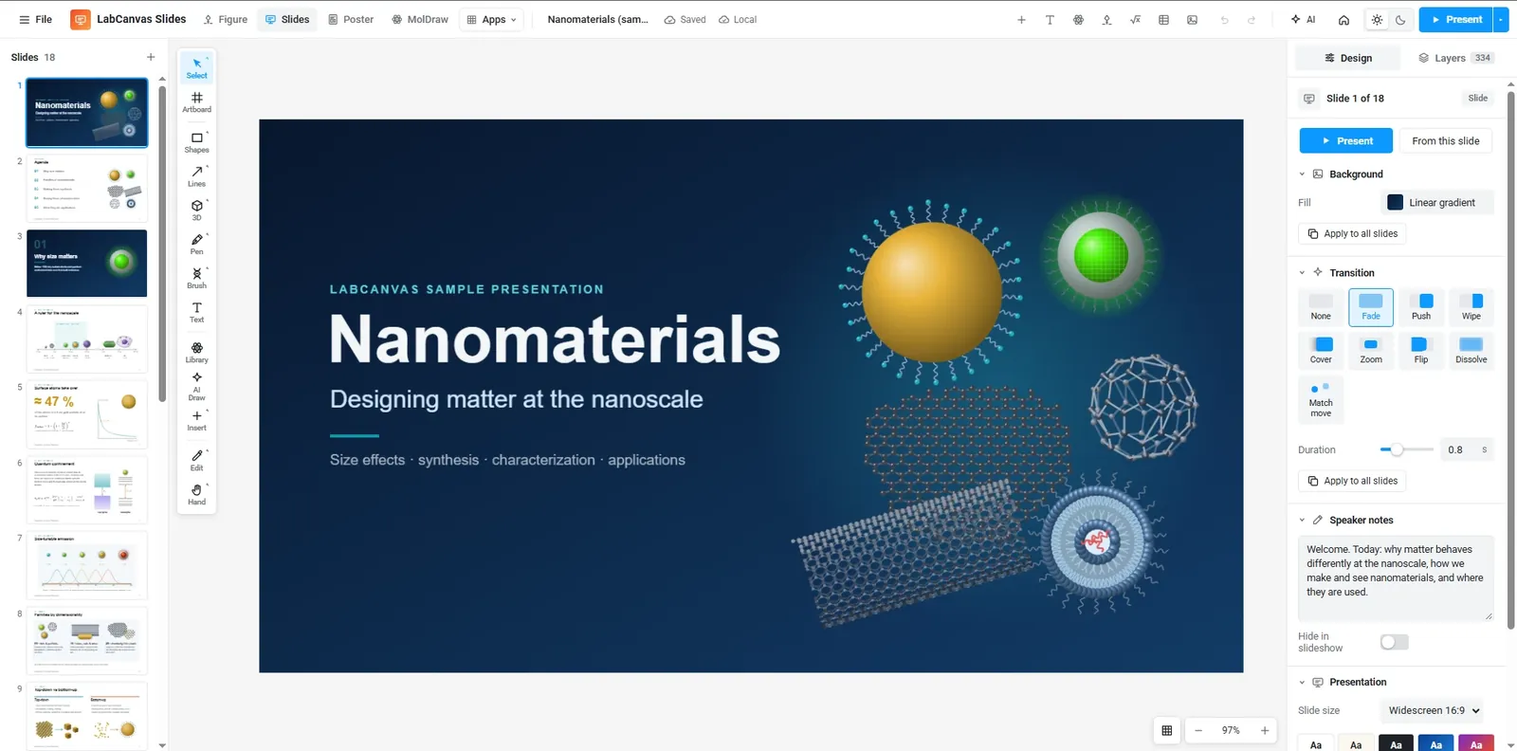Screen dimensions: 1517x751
Task: Switch to dark theme moon toggle
Action: pos(1400,19)
